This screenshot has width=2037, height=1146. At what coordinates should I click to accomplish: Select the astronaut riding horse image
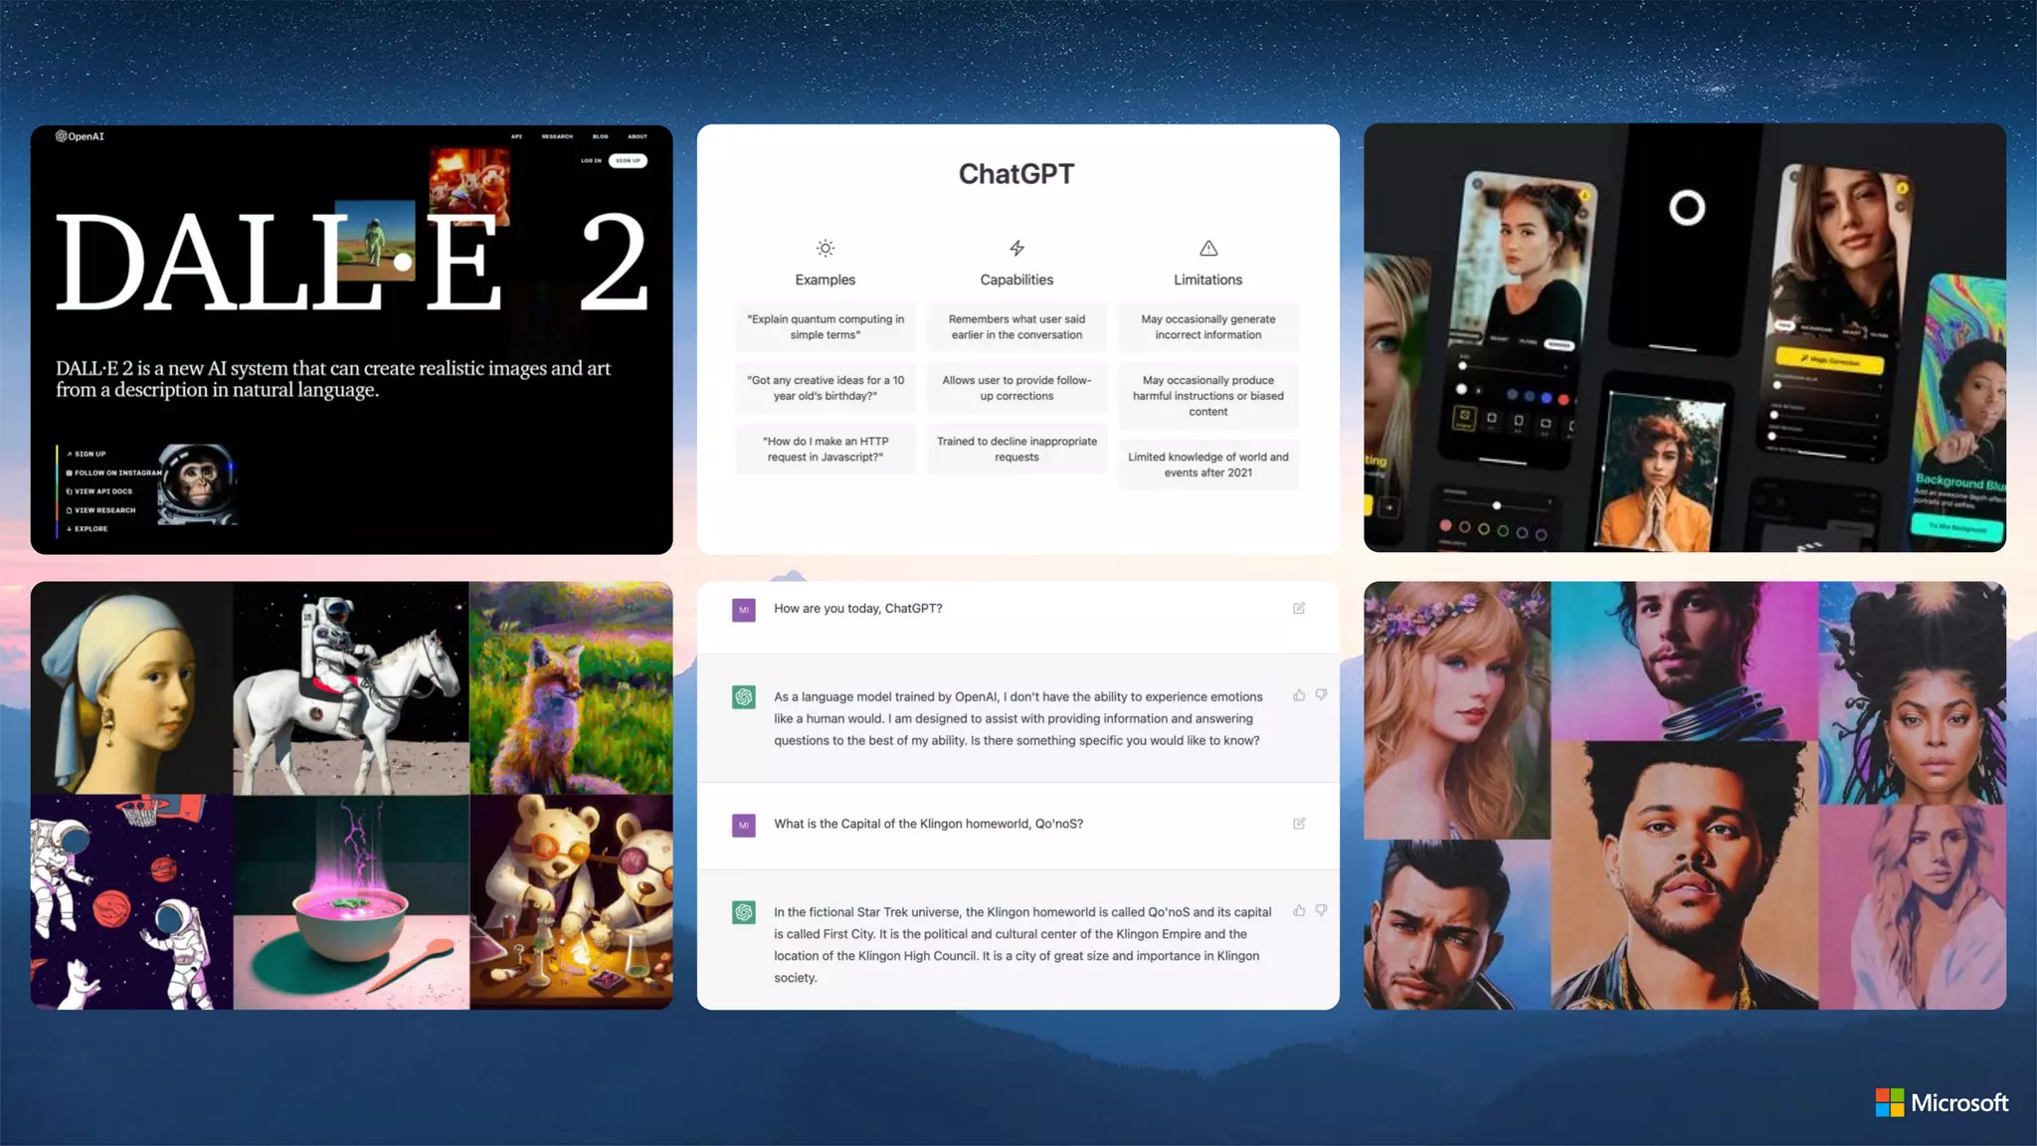pyautogui.click(x=350, y=687)
